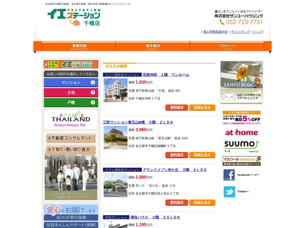
Task: Click the オススメ物件 heading
Action: [116, 66]
